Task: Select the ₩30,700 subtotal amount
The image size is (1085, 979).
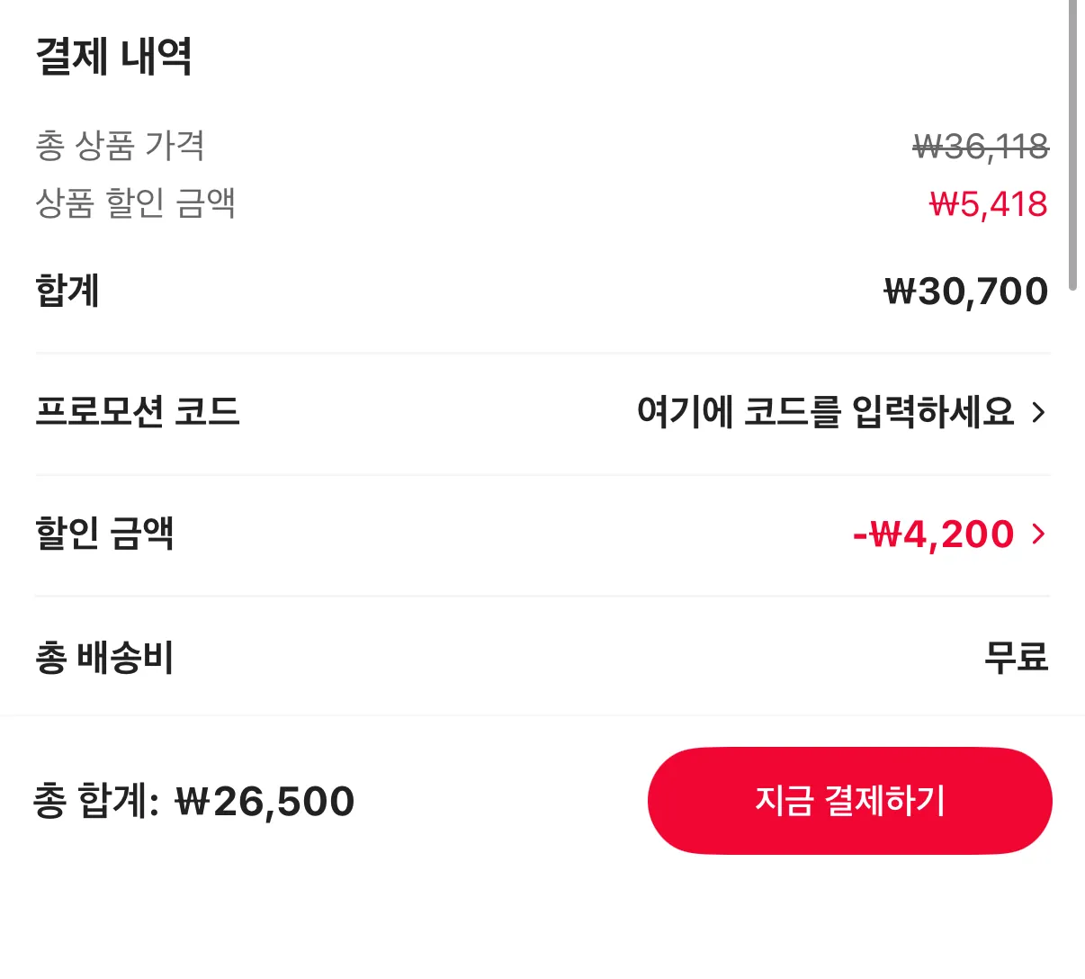Action: [x=965, y=292]
